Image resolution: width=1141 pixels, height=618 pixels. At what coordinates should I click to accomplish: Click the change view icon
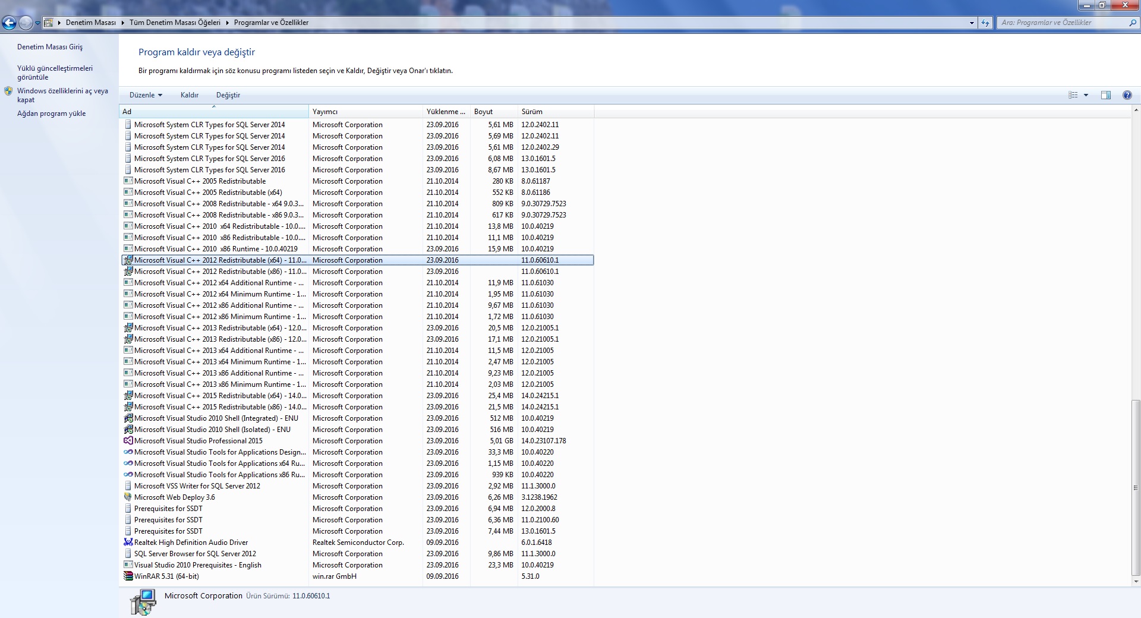point(1073,95)
